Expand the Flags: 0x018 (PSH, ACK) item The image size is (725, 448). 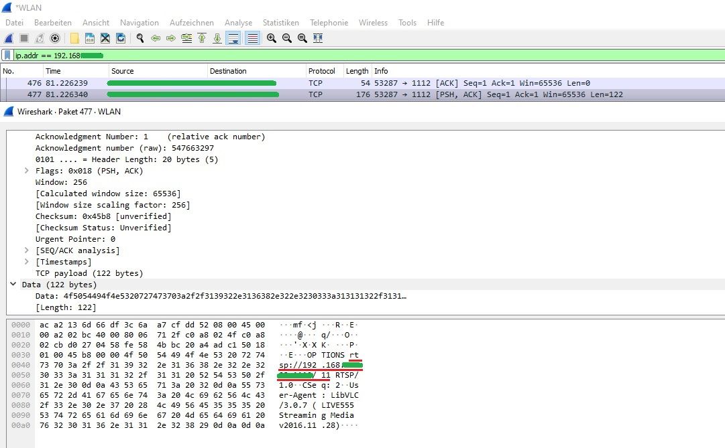27,171
